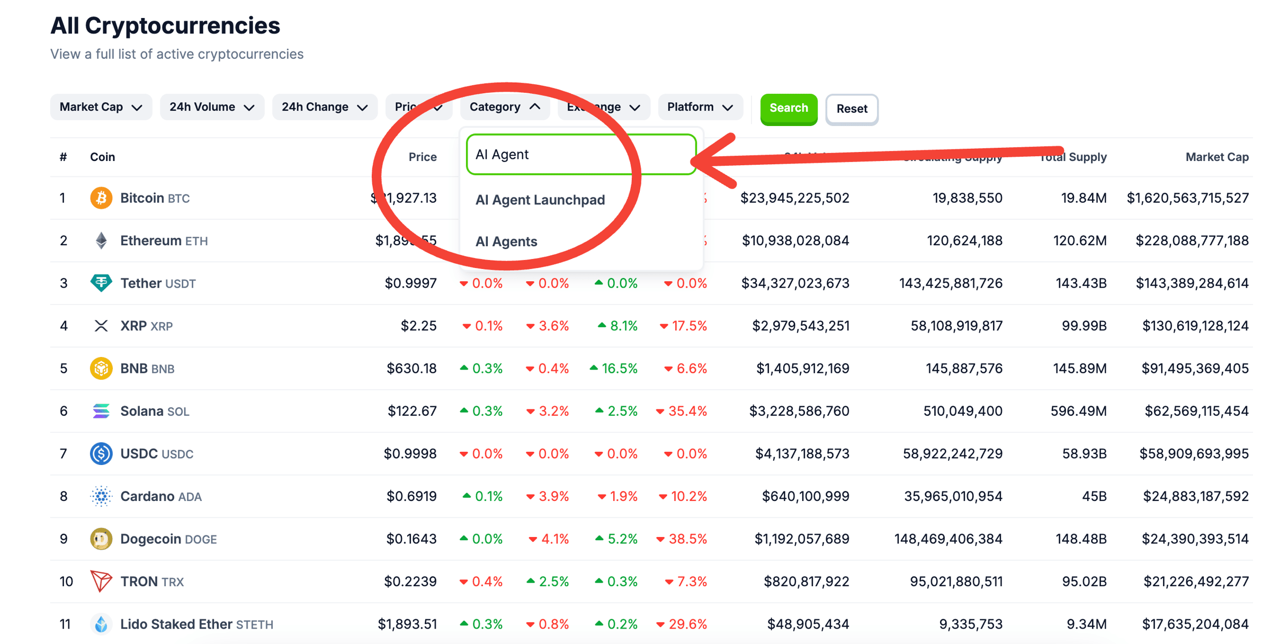This screenshot has width=1271, height=644.
Task: Click the Bitcoin coin icon
Action: click(101, 198)
